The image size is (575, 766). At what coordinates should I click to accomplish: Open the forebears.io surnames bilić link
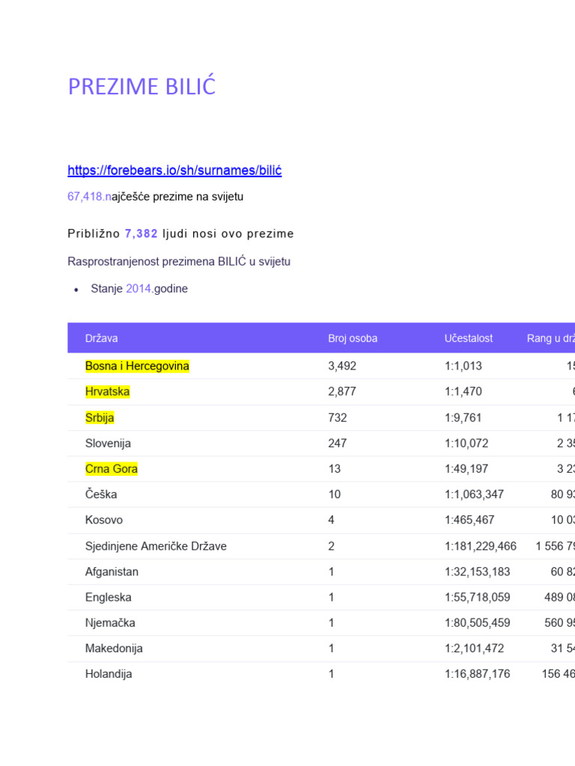(174, 171)
